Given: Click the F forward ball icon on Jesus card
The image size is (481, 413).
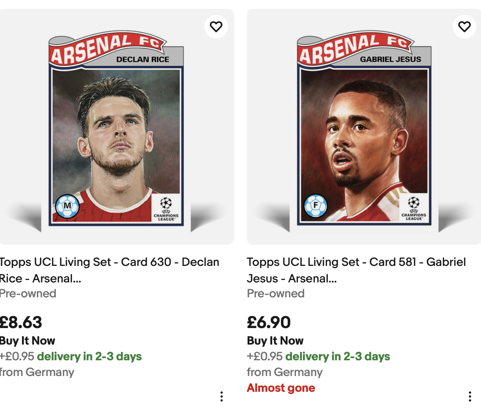Looking at the screenshot, I should [316, 206].
